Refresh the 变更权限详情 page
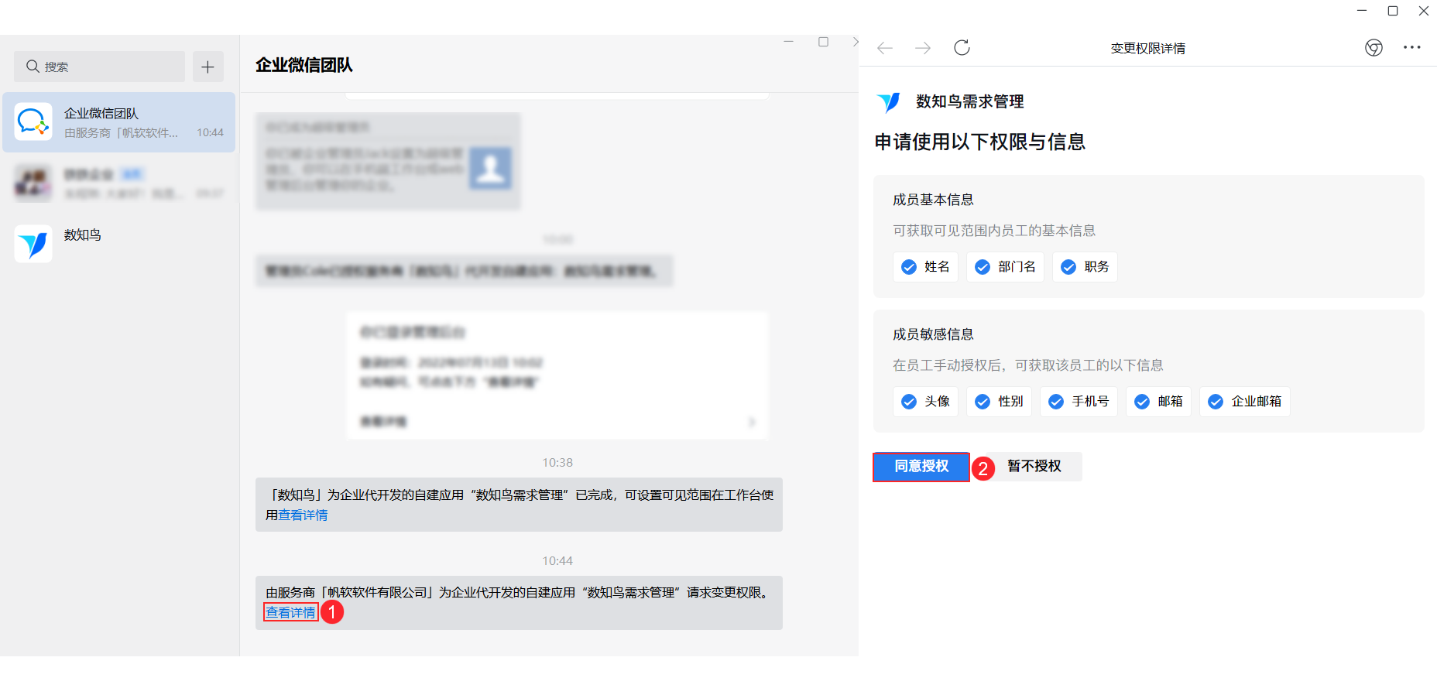 point(962,48)
